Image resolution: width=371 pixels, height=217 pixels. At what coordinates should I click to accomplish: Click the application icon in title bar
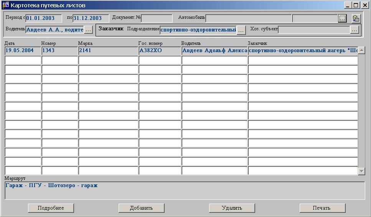click(x=6, y=5)
